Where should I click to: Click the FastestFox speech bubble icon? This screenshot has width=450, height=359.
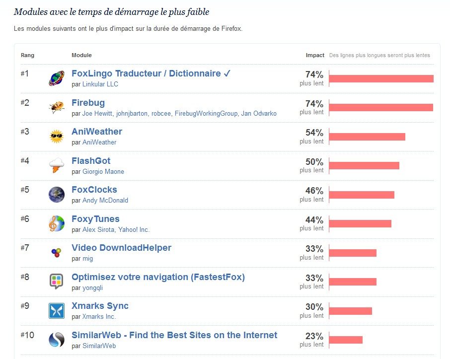pos(57,282)
